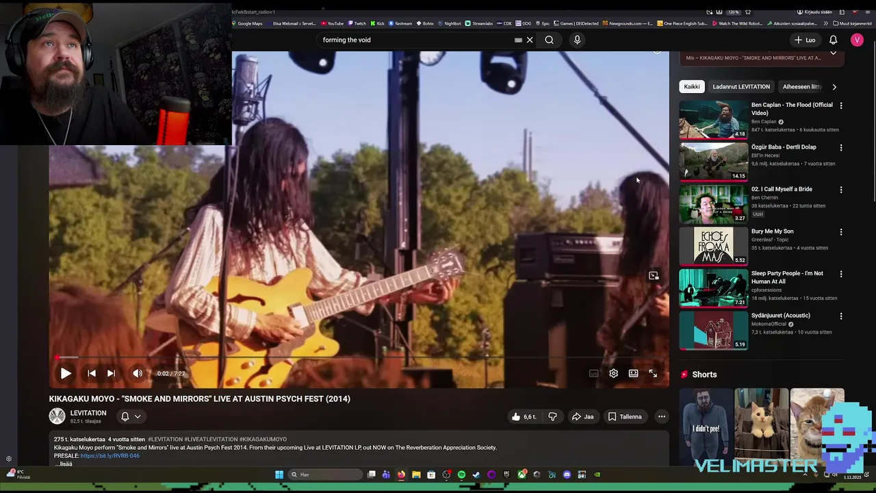Open YouTube notifications bell
876x493 pixels.
(x=834, y=40)
